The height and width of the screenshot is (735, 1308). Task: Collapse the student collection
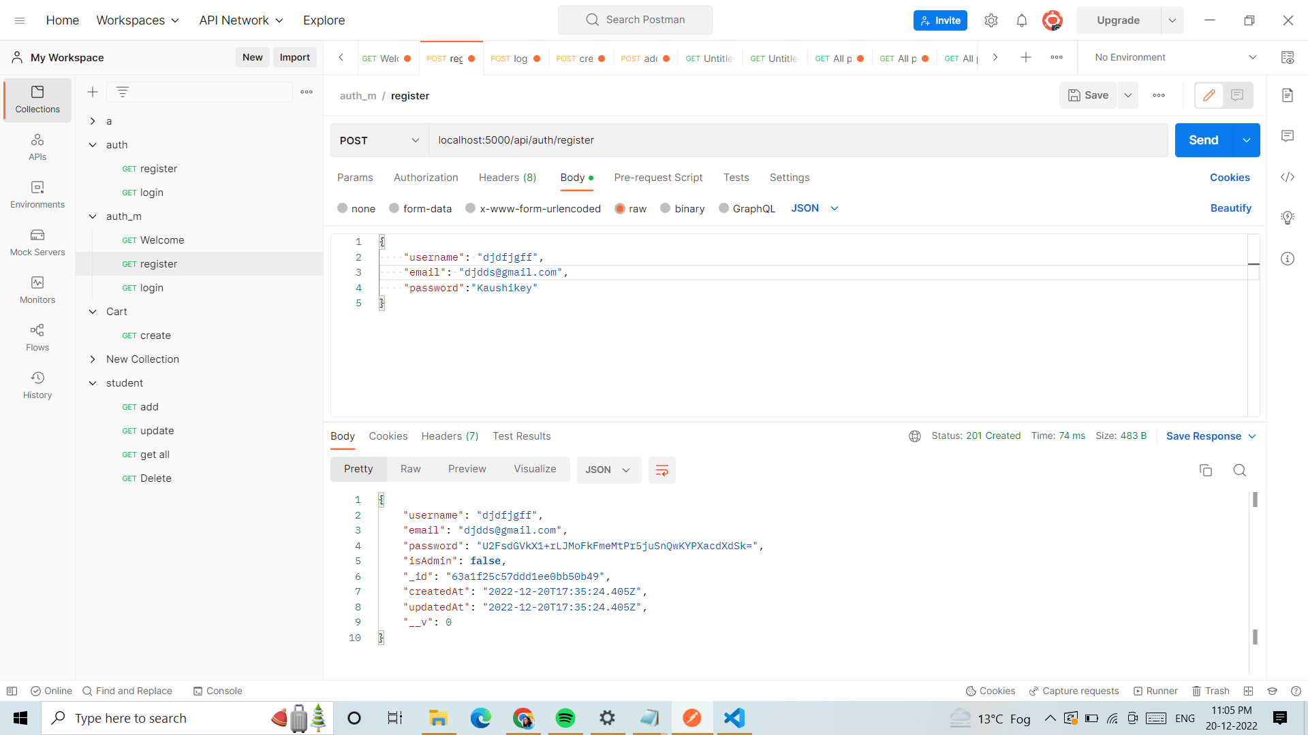93,382
